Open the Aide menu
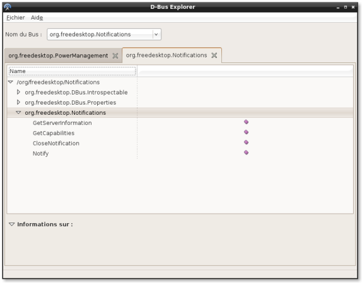Screen dimensions: 362x283 (37, 18)
